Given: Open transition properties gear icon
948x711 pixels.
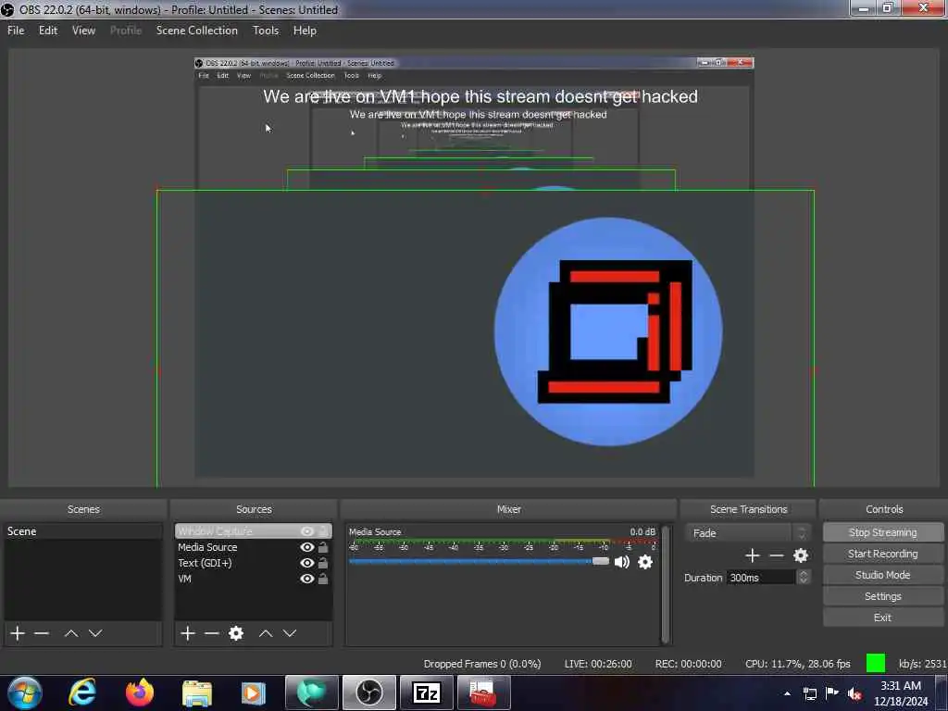Looking at the screenshot, I should click(801, 555).
